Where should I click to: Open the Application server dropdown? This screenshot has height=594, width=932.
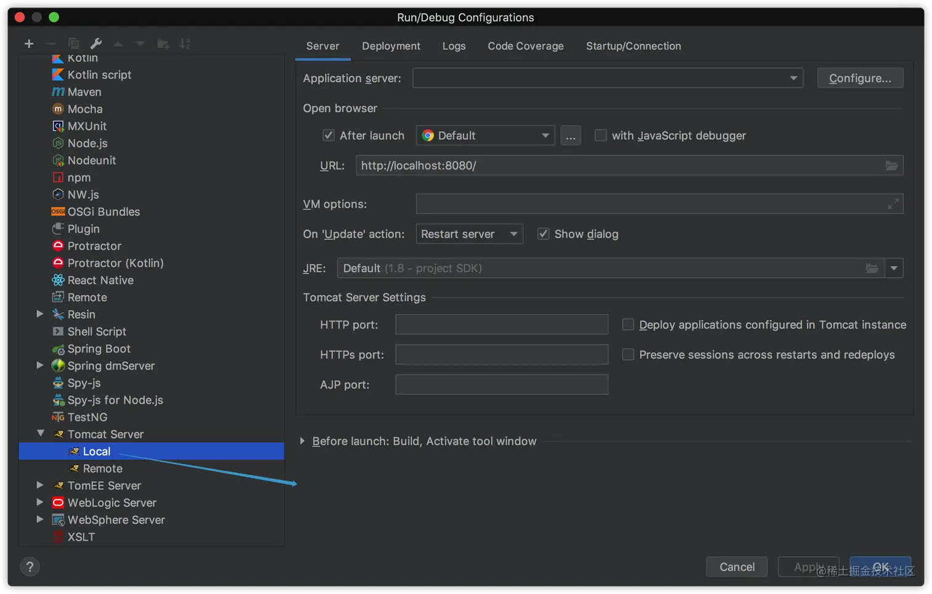click(608, 78)
